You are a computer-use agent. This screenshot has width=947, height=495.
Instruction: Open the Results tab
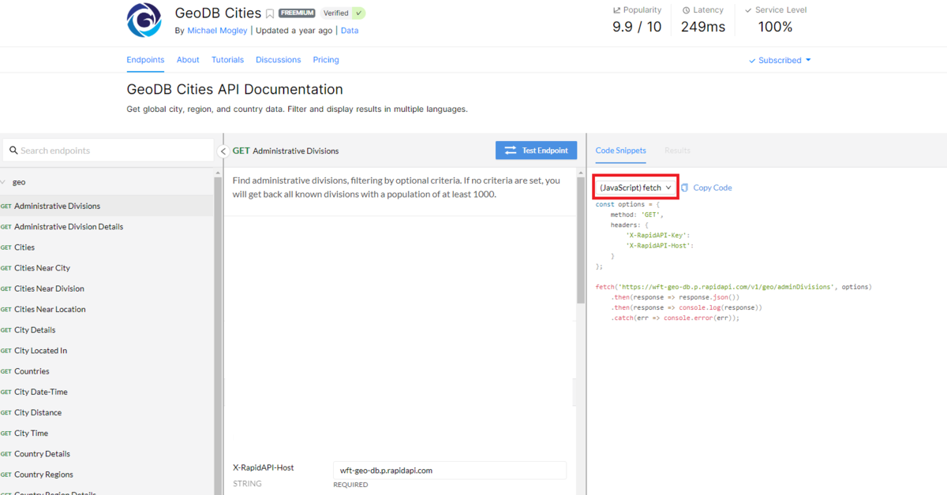coord(677,150)
